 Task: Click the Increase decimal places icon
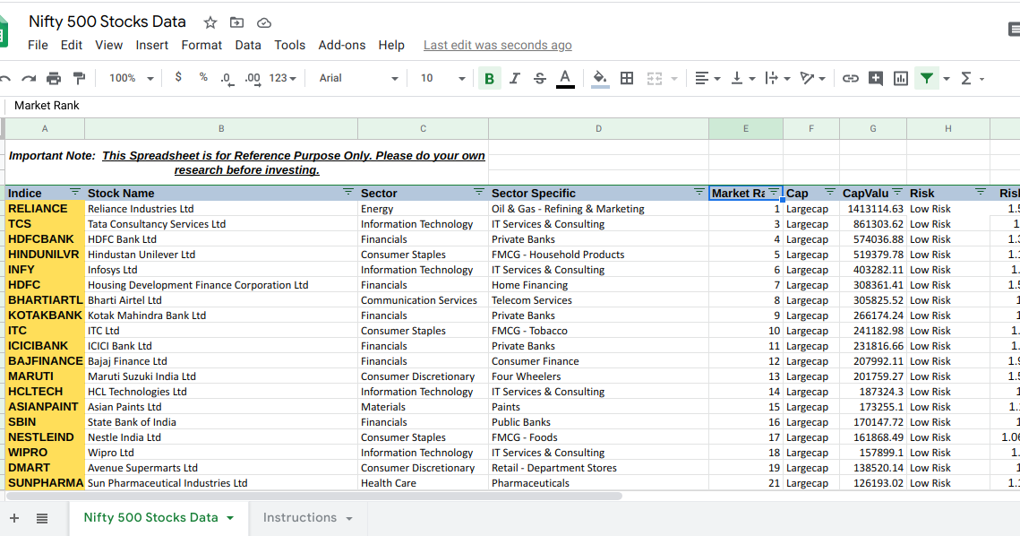tap(253, 78)
